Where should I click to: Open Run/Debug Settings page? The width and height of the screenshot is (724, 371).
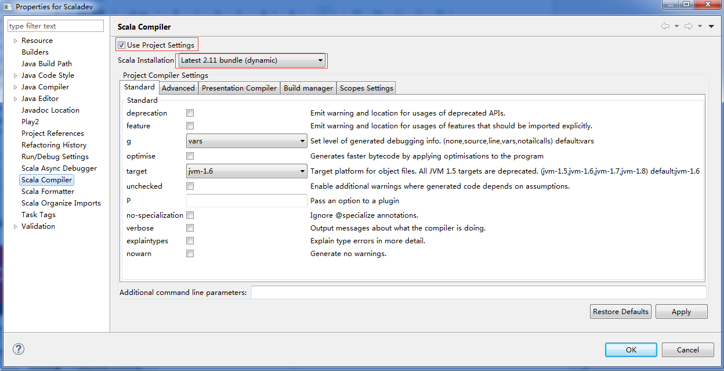click(55, 157)
